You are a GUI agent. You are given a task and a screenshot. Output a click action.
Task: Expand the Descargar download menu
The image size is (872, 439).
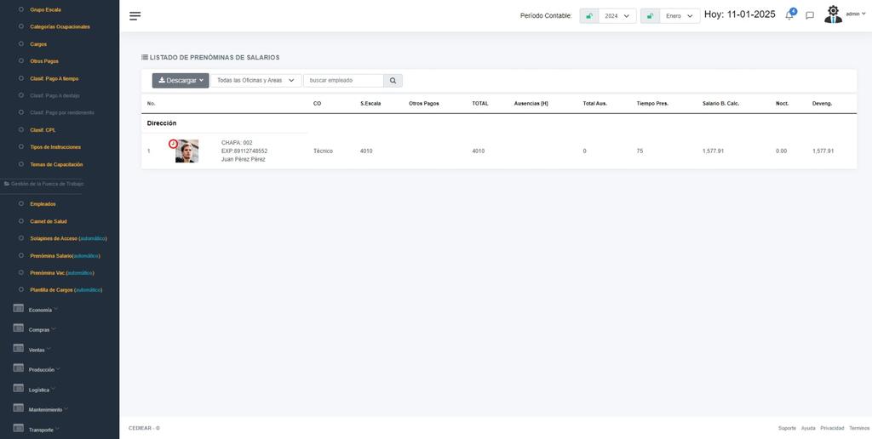181,81
